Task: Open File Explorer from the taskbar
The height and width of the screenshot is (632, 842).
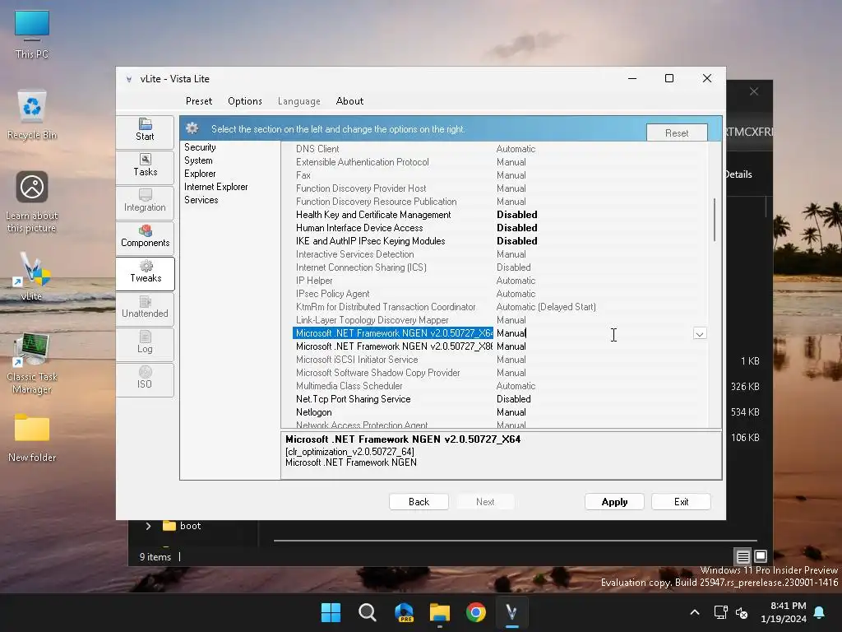Action: (440, 612)
